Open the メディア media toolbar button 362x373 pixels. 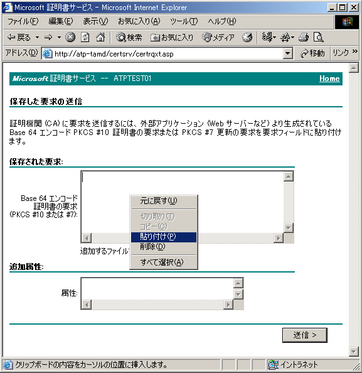pyautogui.click(x=218, y=37)
